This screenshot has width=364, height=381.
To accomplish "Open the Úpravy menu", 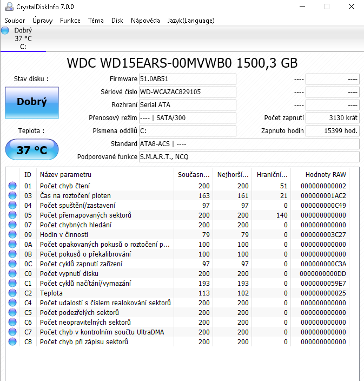I will point(43,21).
